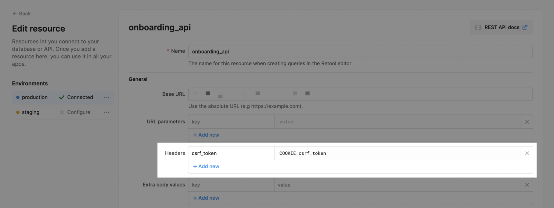Focus the Name input field
The height and width of the screenshot is (208, 554).
360,51
